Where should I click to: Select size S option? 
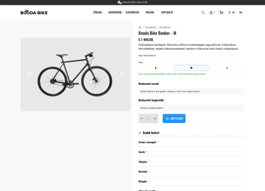[155, 68]
